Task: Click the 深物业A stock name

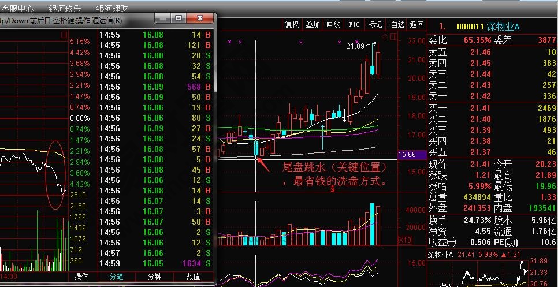Action: [x=503, y=27]
